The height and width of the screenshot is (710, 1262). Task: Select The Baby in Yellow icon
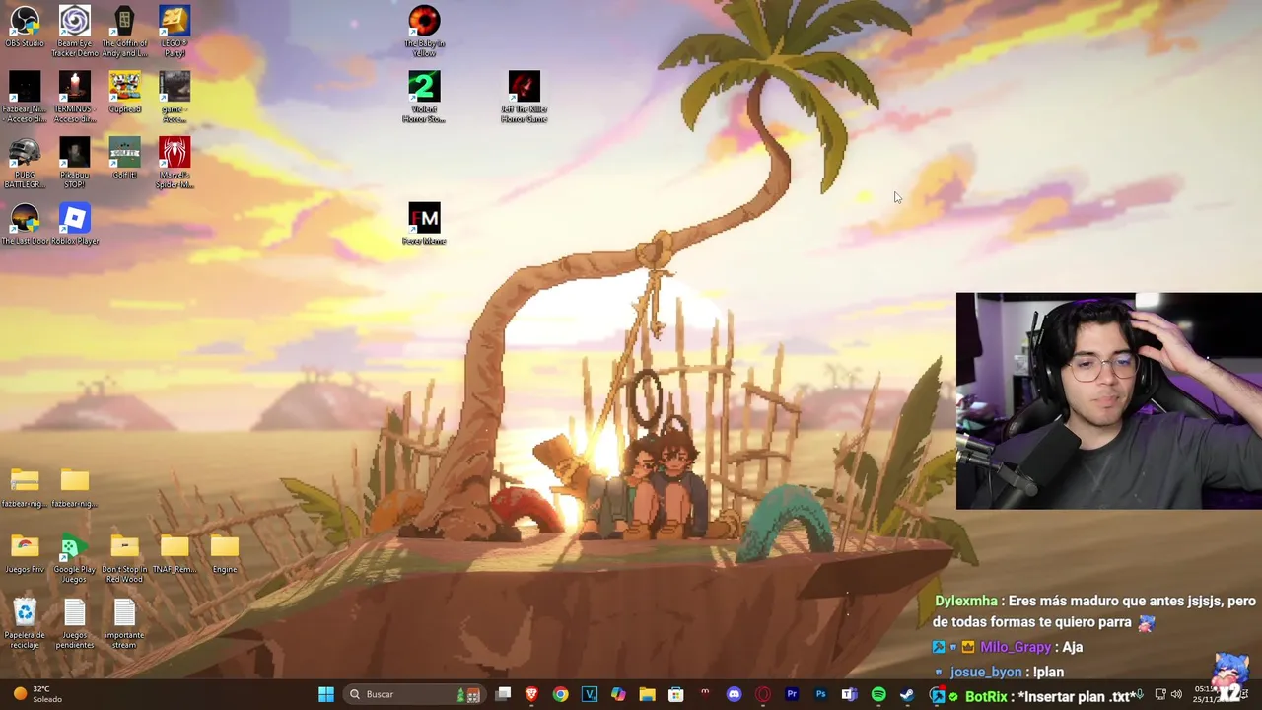coord(424,32)
